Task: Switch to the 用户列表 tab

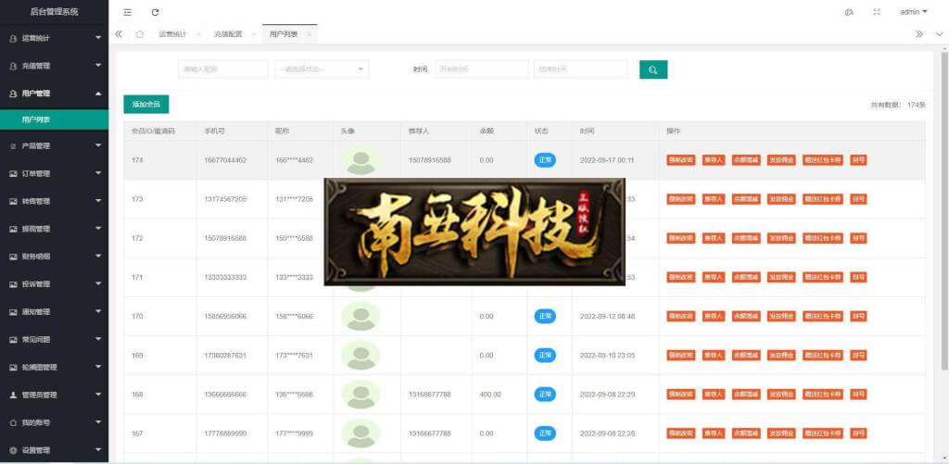Action: coord(284,34)
